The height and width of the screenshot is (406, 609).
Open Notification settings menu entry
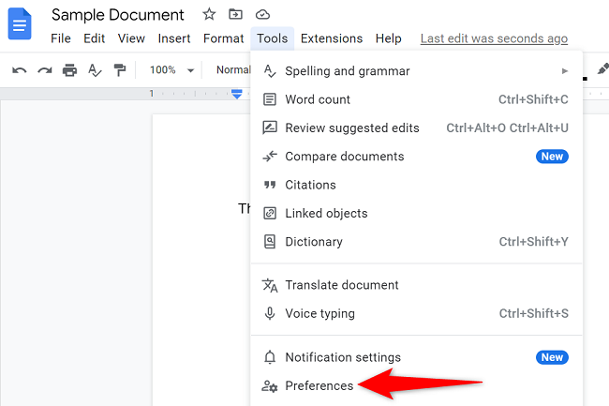tap(343, 357)
